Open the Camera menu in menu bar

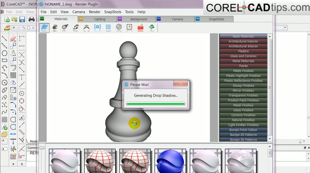79,12
